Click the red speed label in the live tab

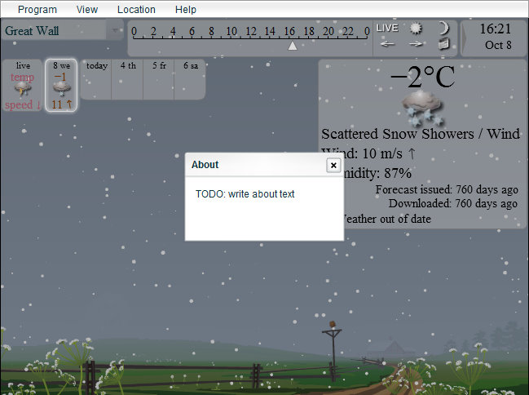[x=19, y=104]
